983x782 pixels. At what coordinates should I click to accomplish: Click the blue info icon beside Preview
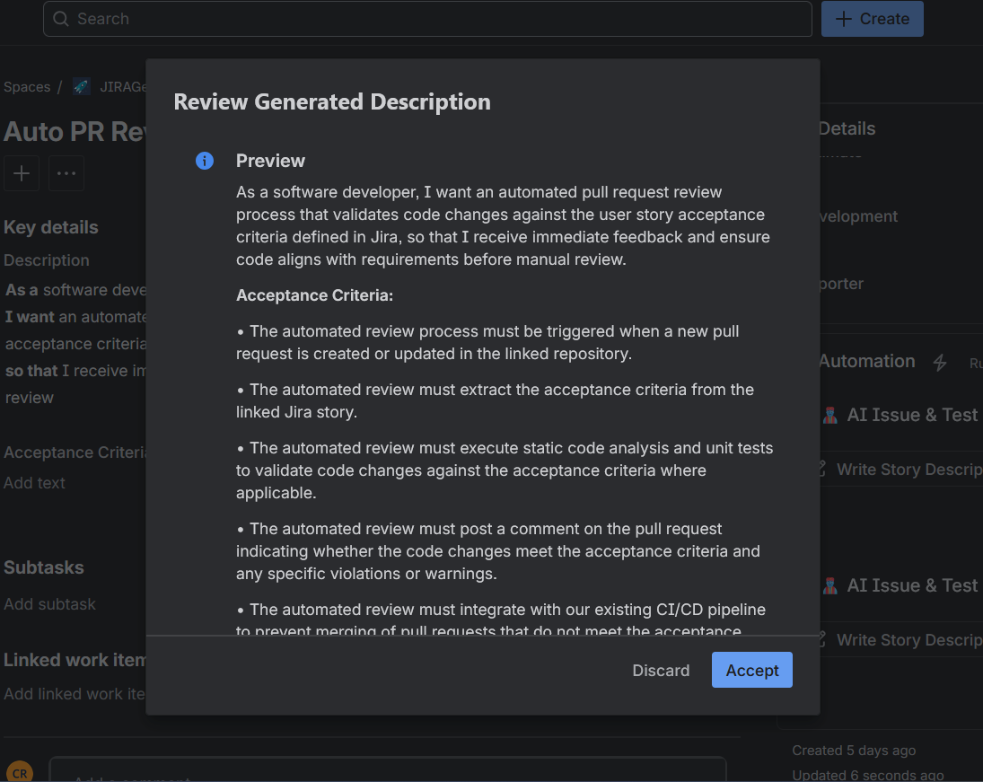point(205,161)
